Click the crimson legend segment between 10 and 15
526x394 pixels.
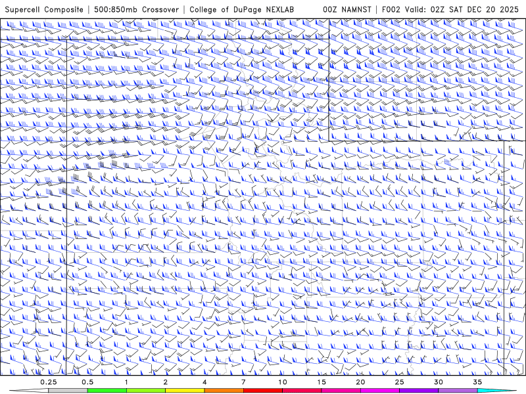pos(302,391)
